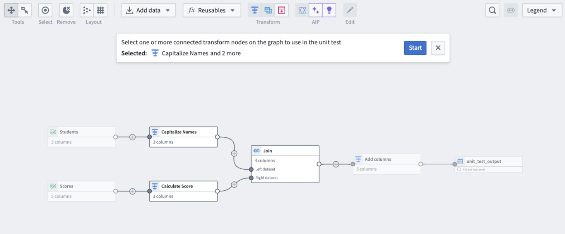Add a transform using blue Transform icon
The image size is (565, 234).
click(x=255, y=10)
